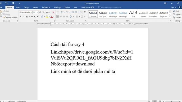Screen dimensions: 182x102
Task: Click the Text Highlight Color icon
Action: click(47, 17)
